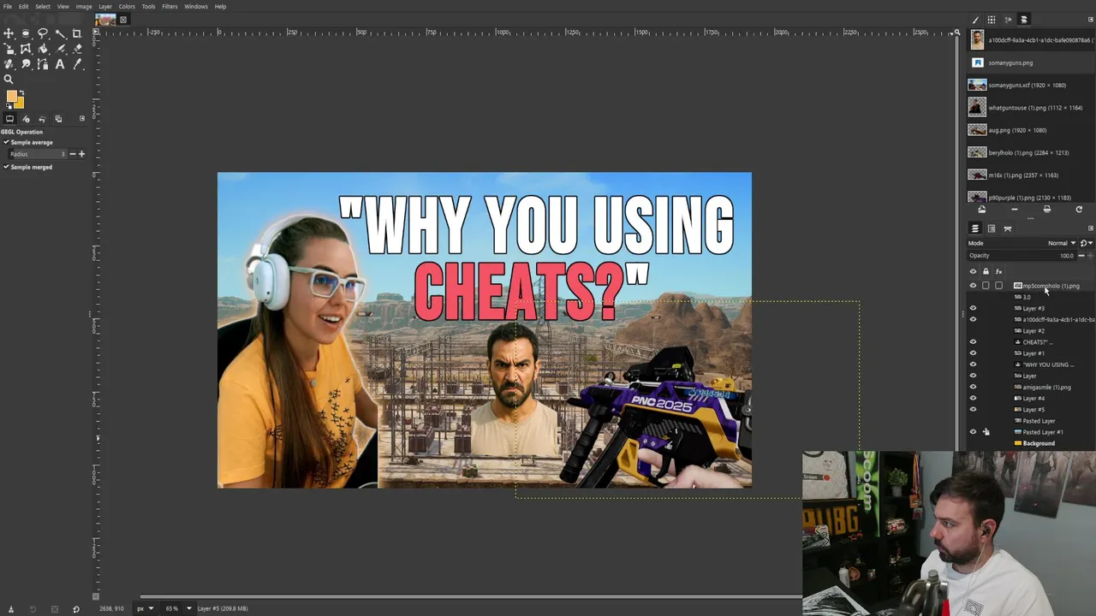This screenshot has height=616, width=1096.
Task: Click the background color swatch
Action: click(x=20, y=104)
